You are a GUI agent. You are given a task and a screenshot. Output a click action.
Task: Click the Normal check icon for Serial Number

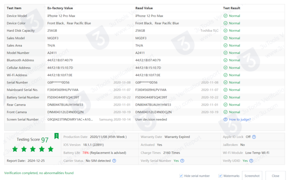pos(225,83)
